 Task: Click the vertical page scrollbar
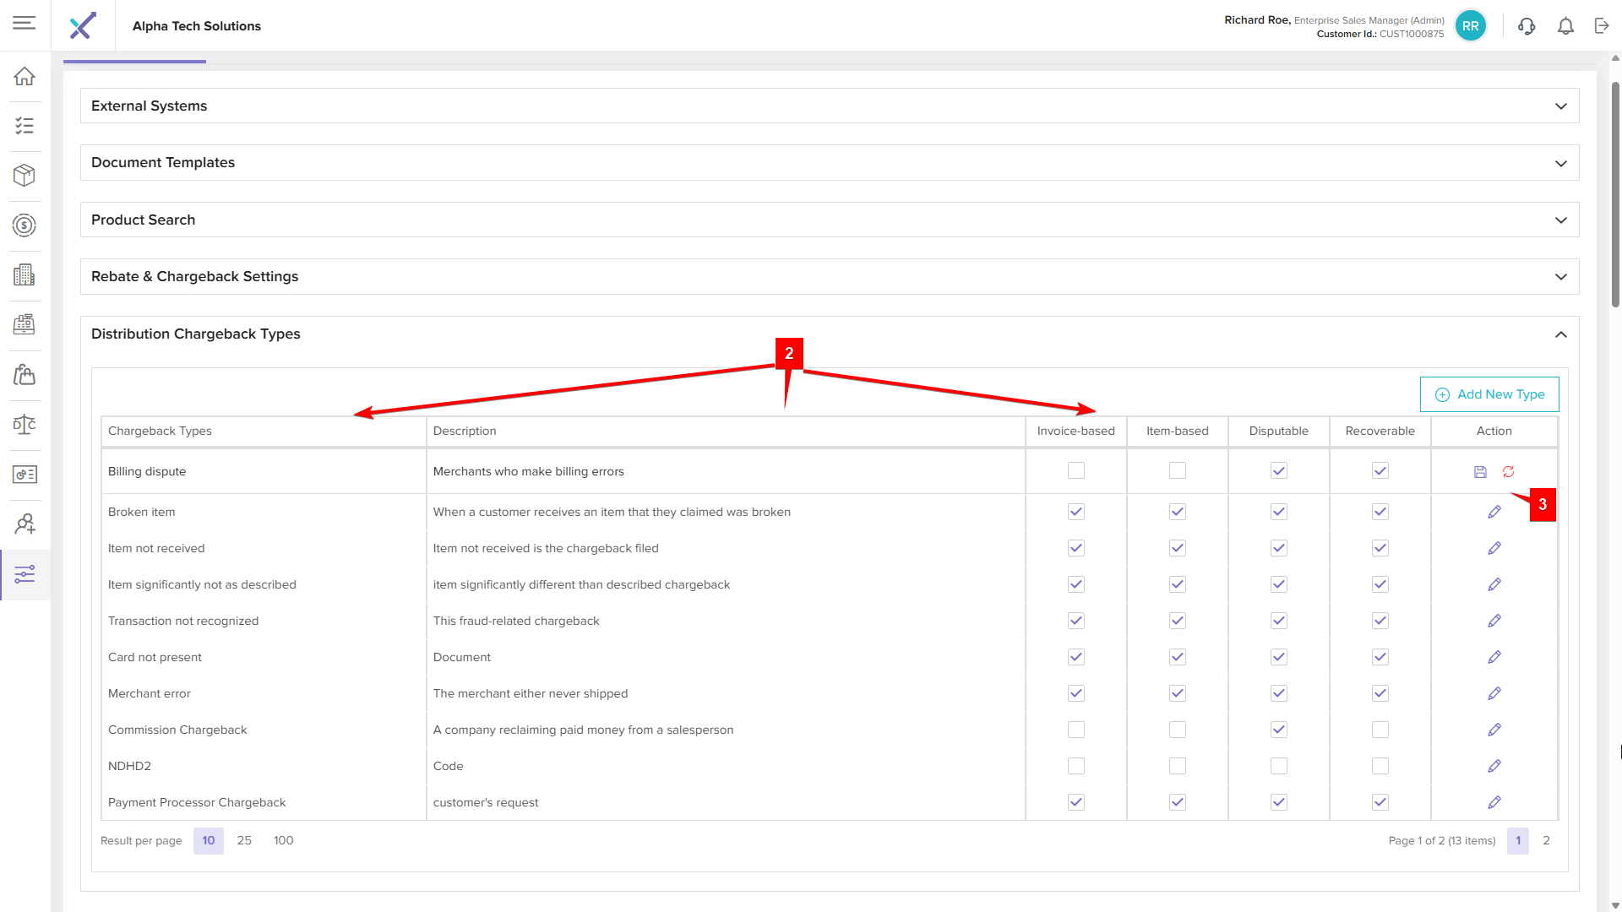1615,194
